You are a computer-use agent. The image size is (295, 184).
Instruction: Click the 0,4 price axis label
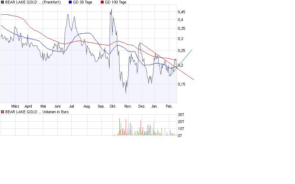point(181,20)
